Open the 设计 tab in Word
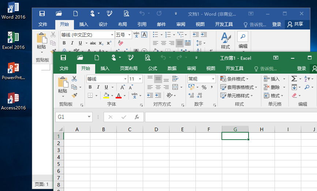The image size is (317, 191). 103,24
